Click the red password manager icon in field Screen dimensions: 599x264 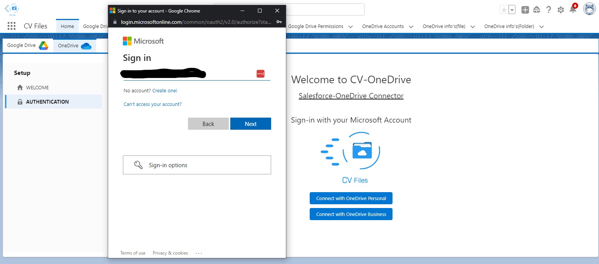click(261, 74)
